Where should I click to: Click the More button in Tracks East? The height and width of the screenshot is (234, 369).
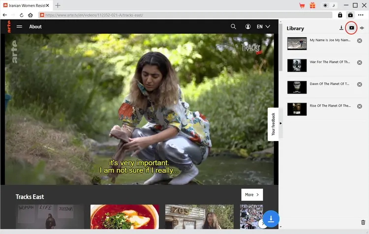(252, 195)
